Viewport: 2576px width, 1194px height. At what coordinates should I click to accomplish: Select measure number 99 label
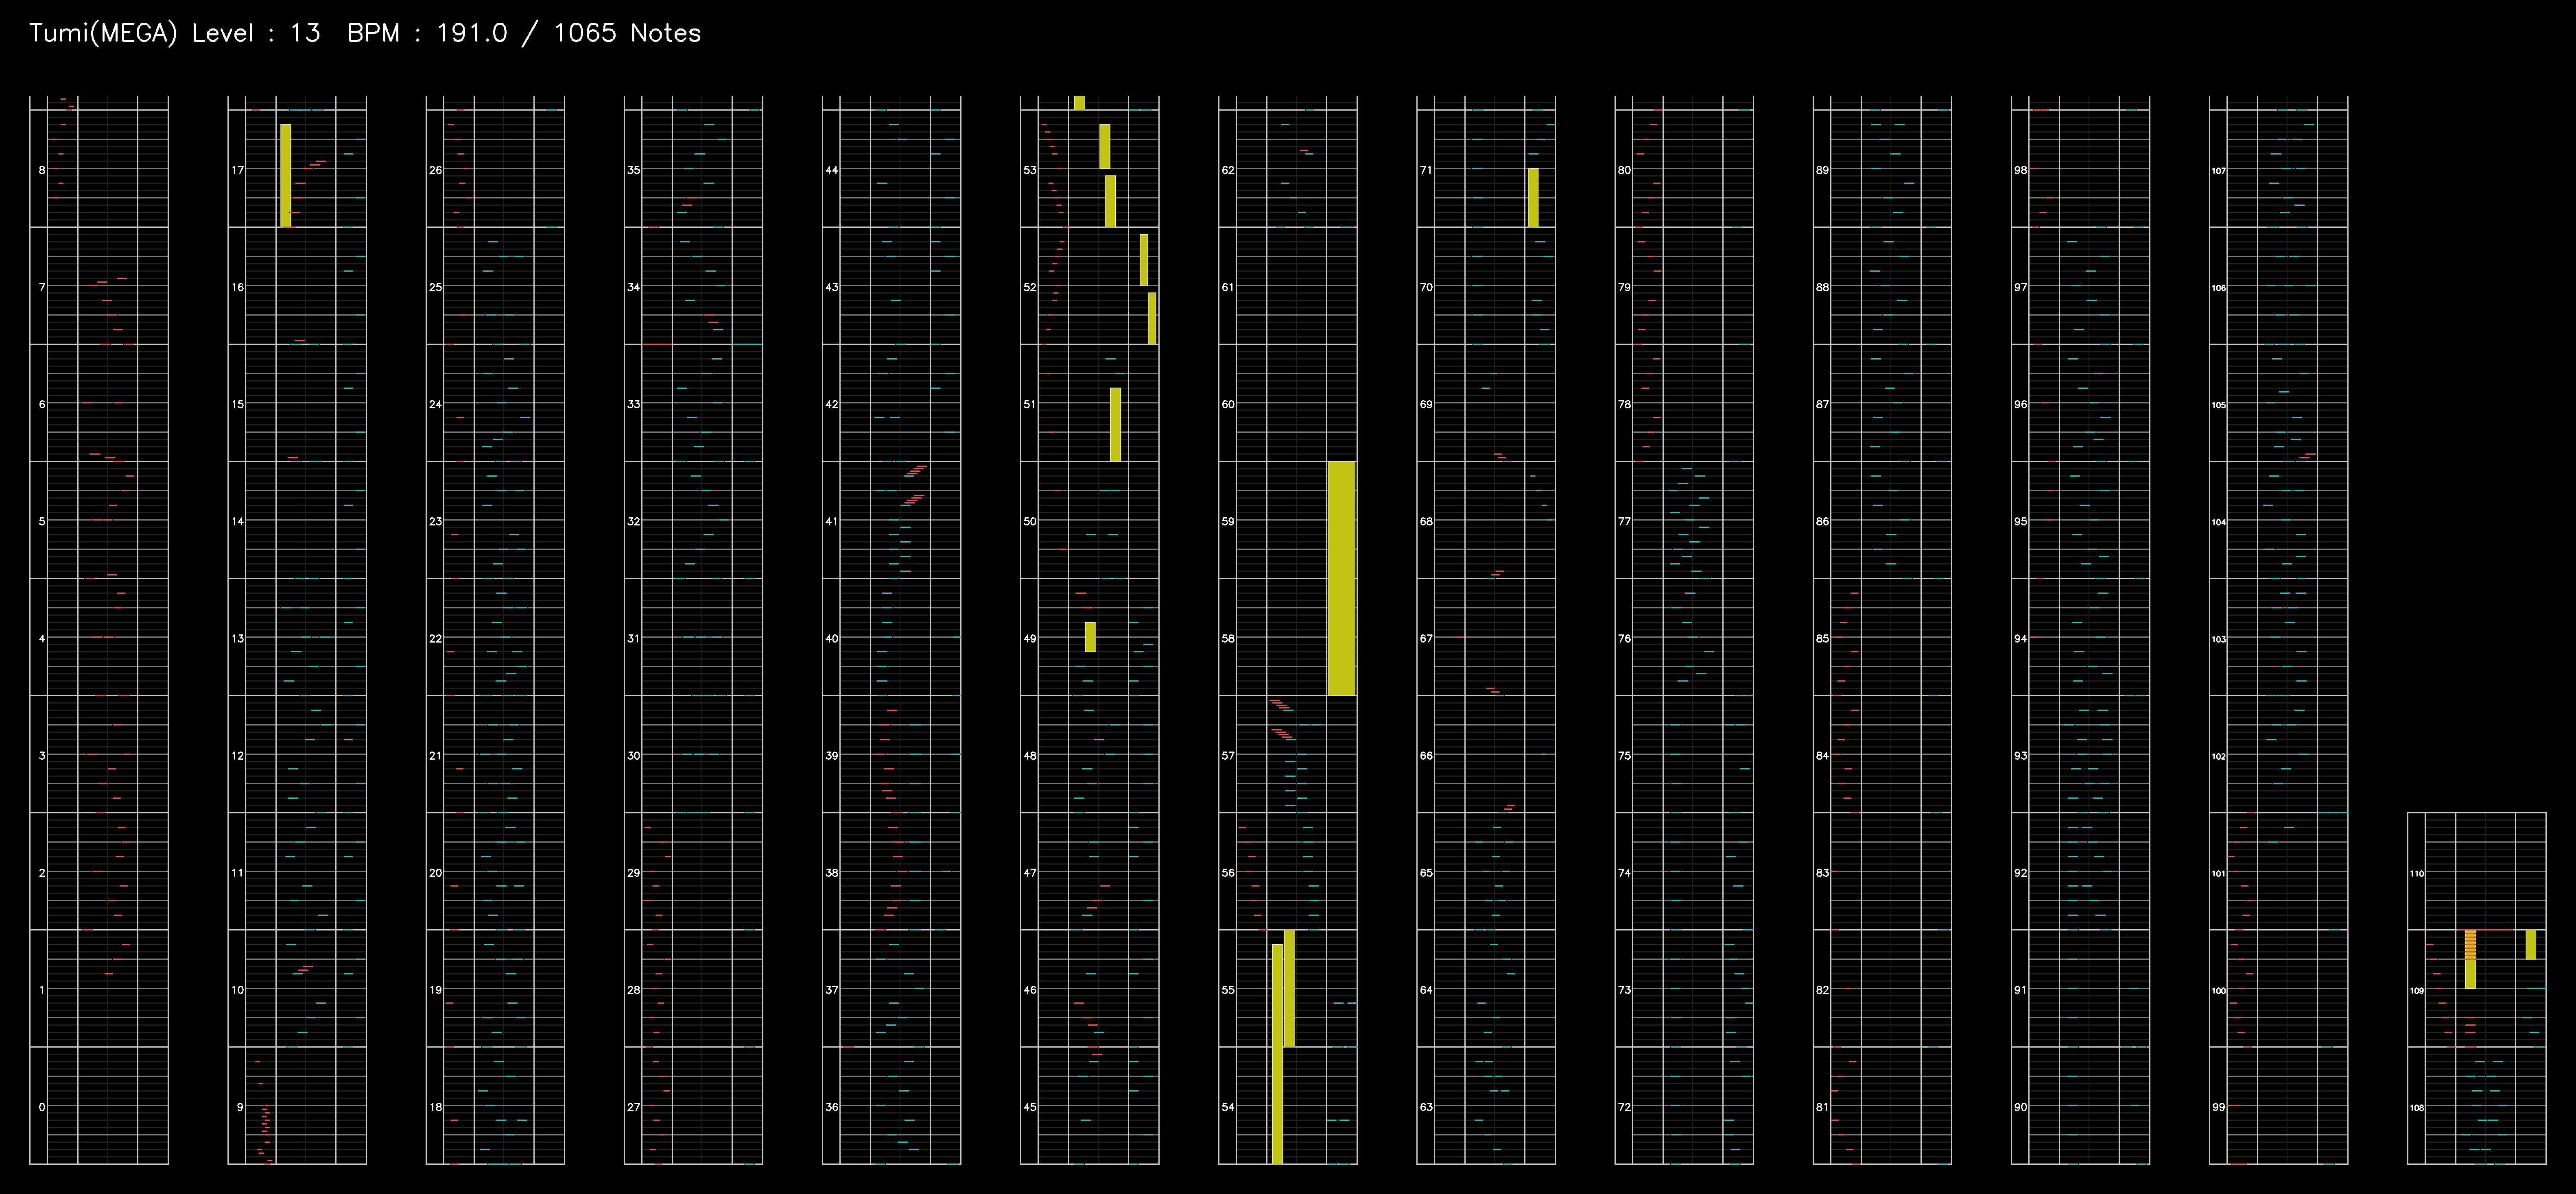[x=2218, y=1106]
